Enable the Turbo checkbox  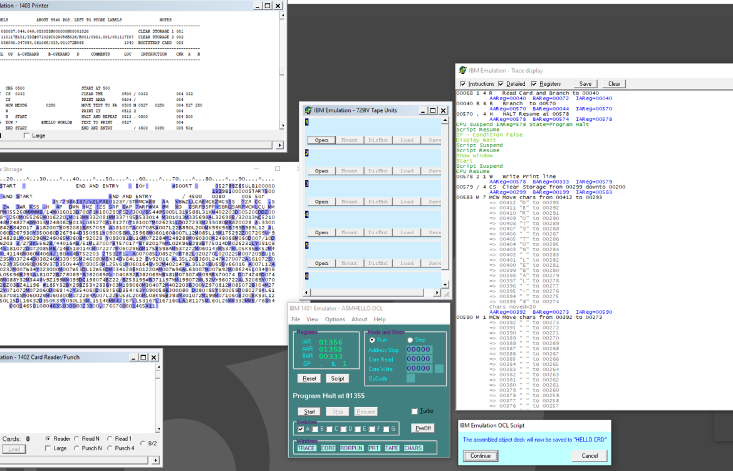pyautogui.click(x=414, y=411)
